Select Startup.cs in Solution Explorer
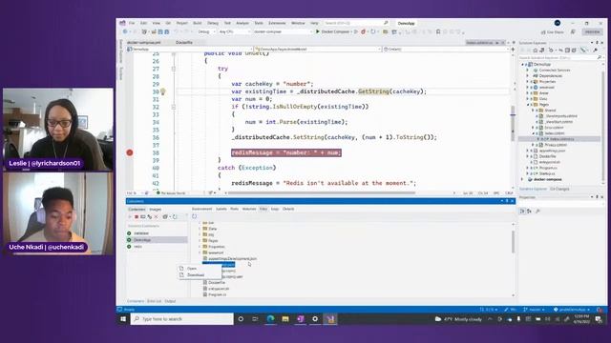611x343 pixels. (x=548, y=173)
